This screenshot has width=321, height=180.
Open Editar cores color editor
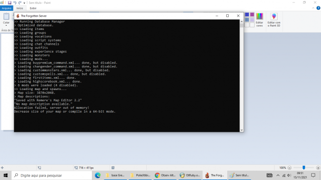point(259,20)
